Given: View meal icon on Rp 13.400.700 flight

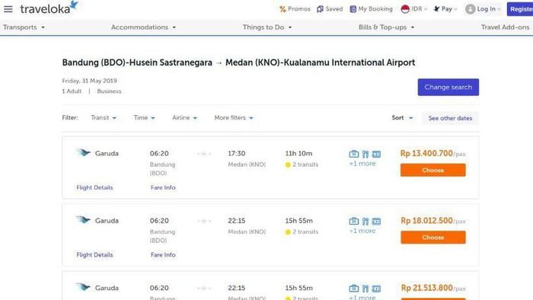Looking at the screenshot, I should click(365, 155).
